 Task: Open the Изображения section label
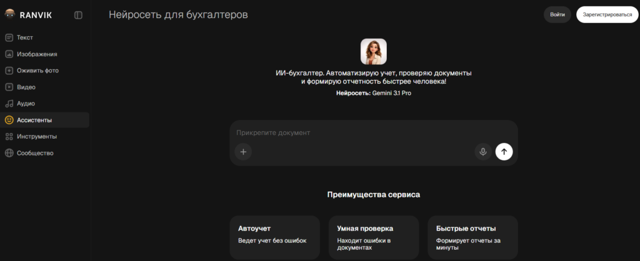[x=37, y=54]
